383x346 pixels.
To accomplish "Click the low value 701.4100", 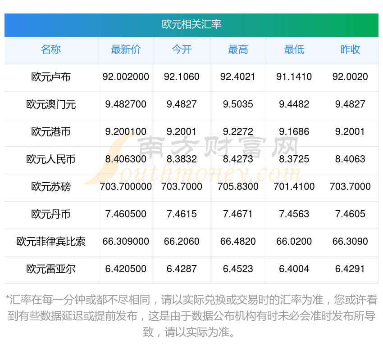I will coord(294,187).
